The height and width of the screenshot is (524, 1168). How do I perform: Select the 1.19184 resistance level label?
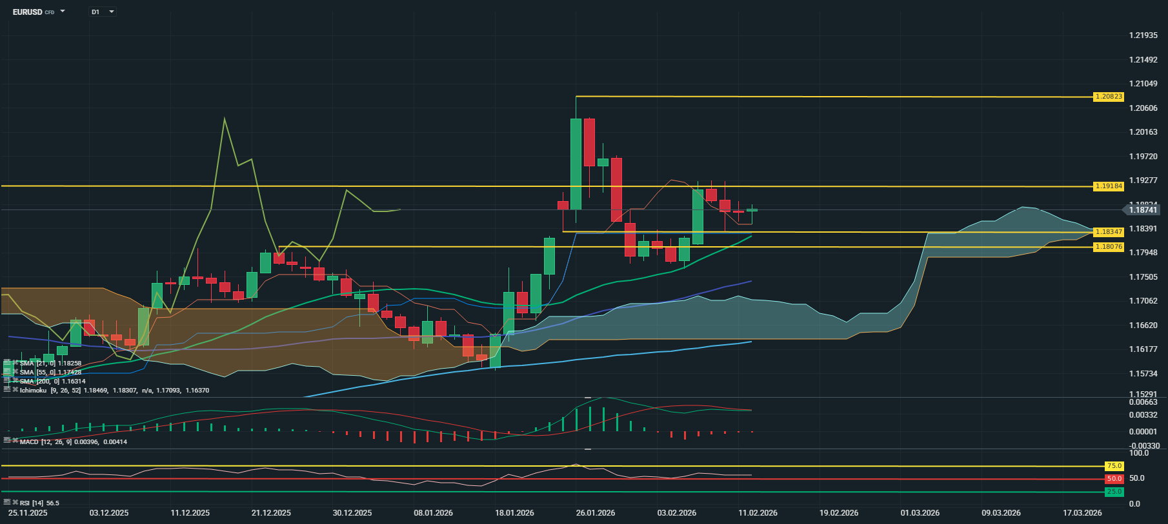[1109, 186]
